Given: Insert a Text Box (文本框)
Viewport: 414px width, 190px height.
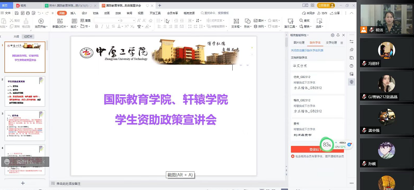Looking at the screenshot, I should coord(236,23).
